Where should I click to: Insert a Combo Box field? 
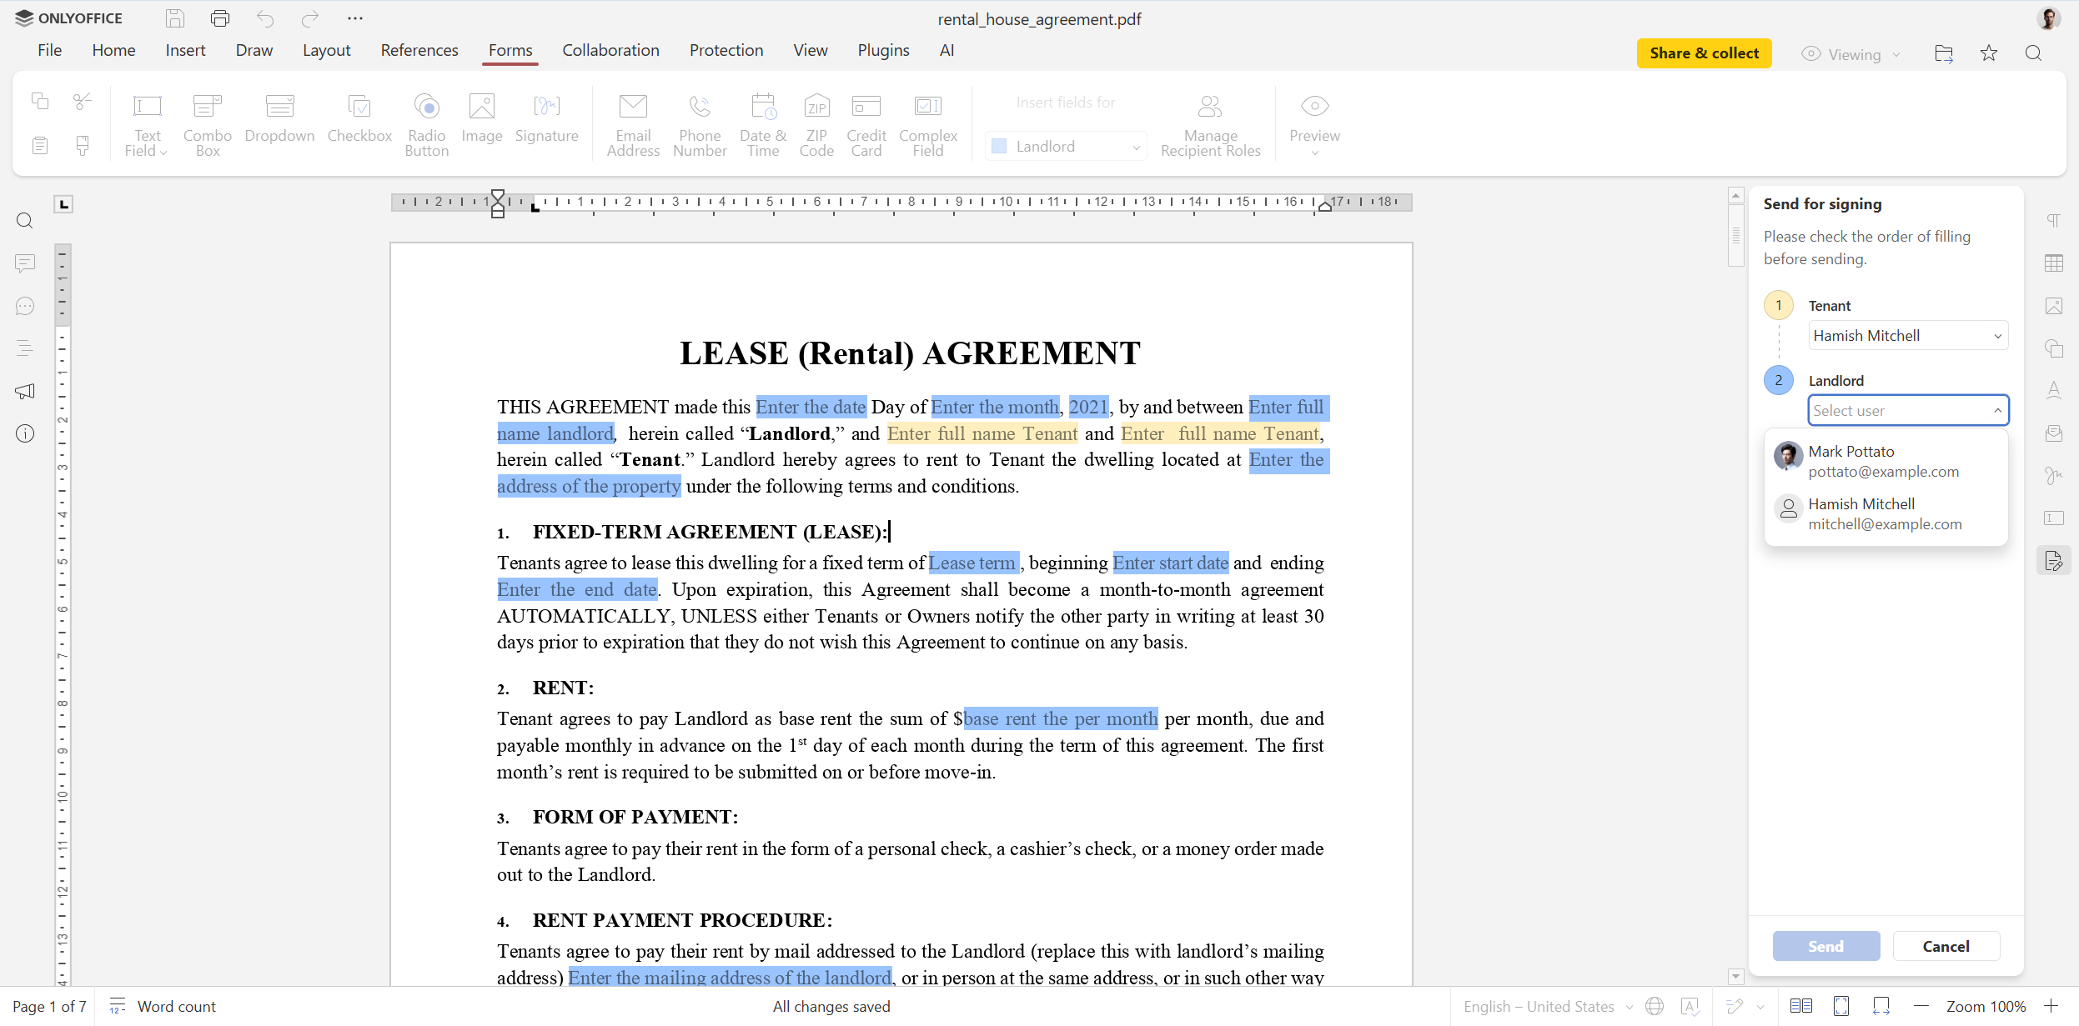pos(208,125)
